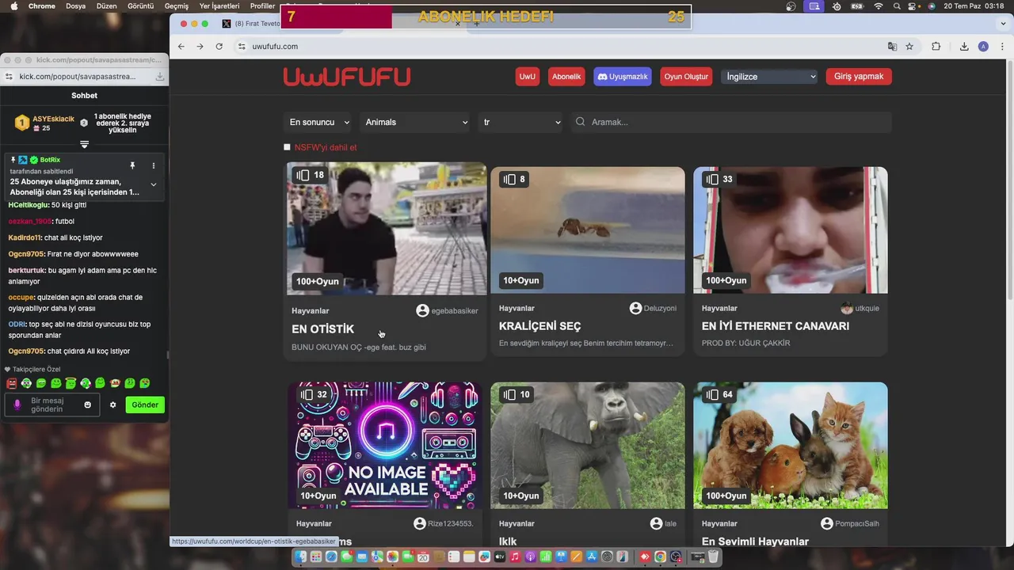Collapse the chat leaderboard bar

pos(84,144)
